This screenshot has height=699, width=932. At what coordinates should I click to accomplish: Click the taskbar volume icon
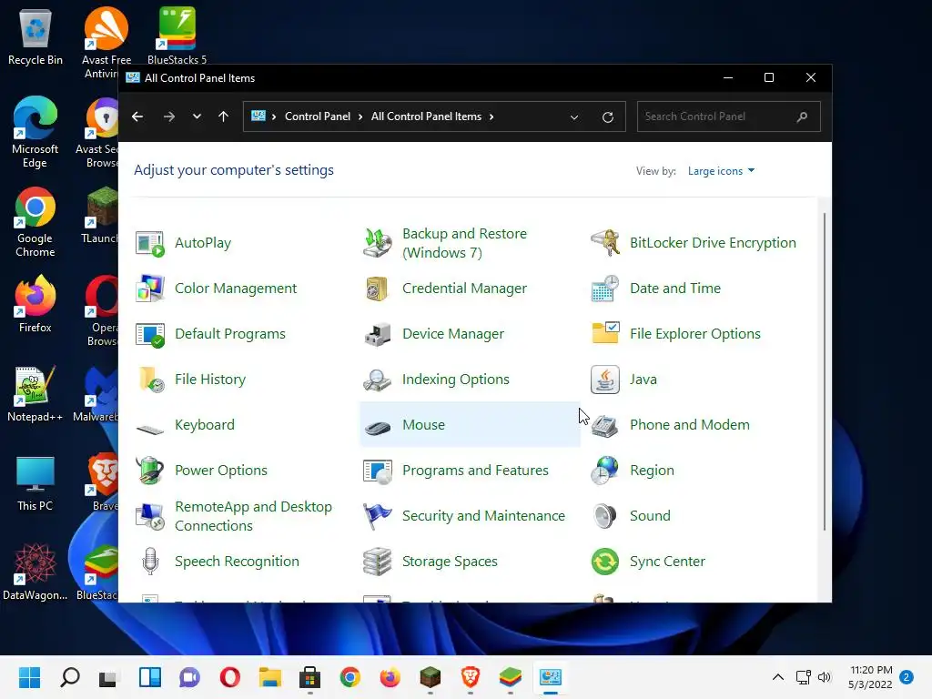(825, 677)
